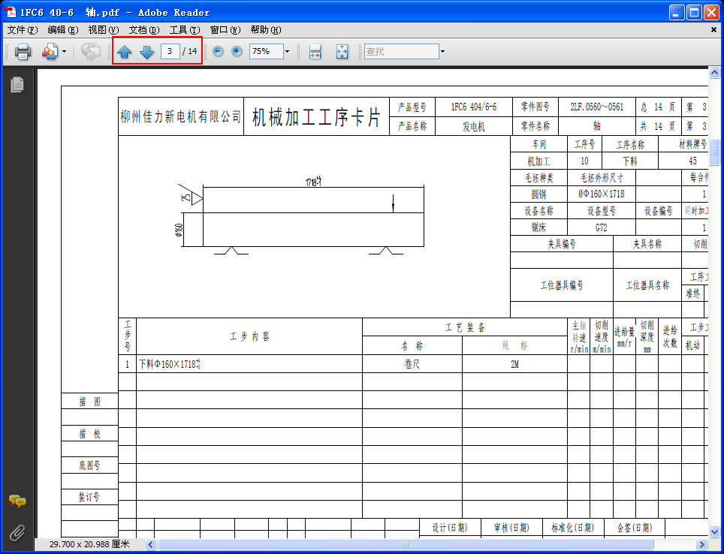
Task: Open the collaboration people icon
Action: click(50, 51)
